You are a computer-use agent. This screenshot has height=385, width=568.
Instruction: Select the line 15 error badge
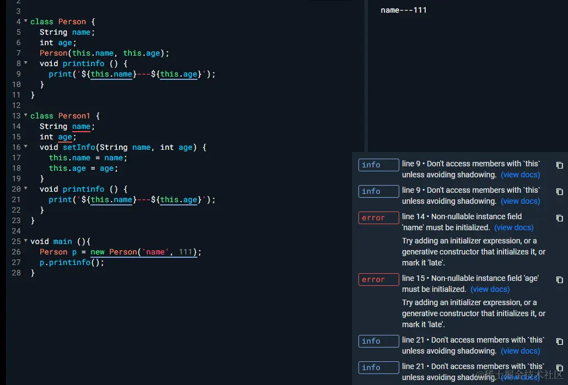click(x=378, y=280)
